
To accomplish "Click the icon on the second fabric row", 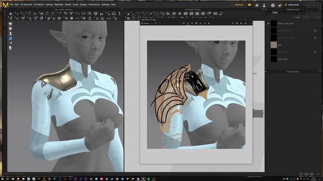I will 315,31.
